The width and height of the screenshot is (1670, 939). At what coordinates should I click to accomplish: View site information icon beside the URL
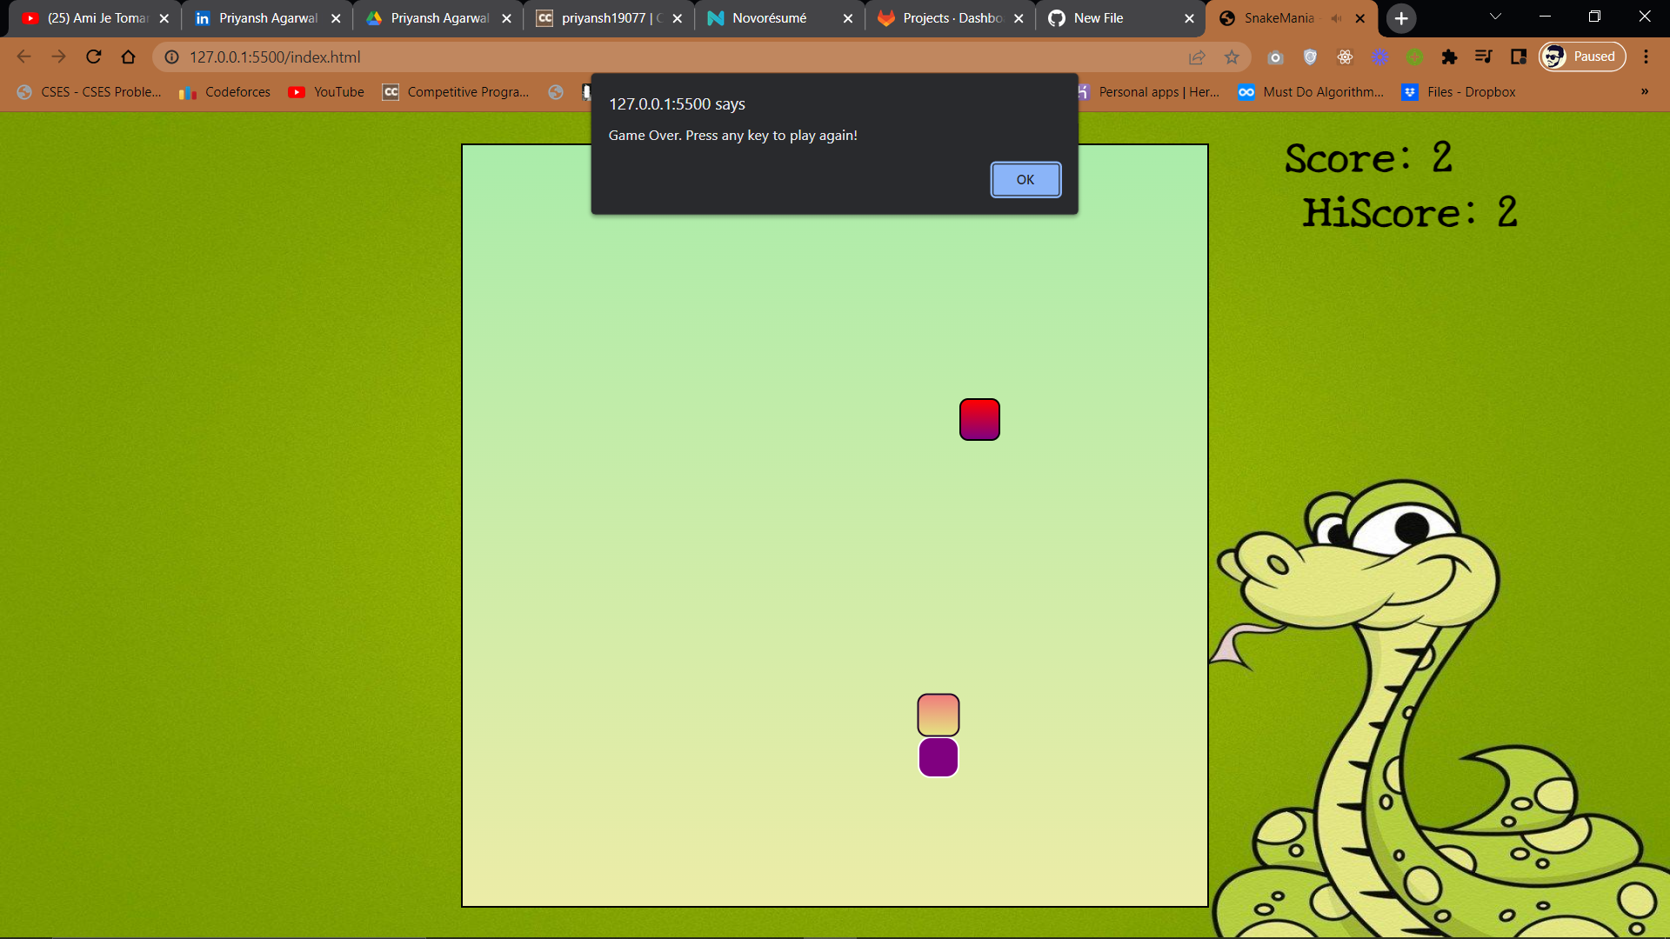click(172, 57)
